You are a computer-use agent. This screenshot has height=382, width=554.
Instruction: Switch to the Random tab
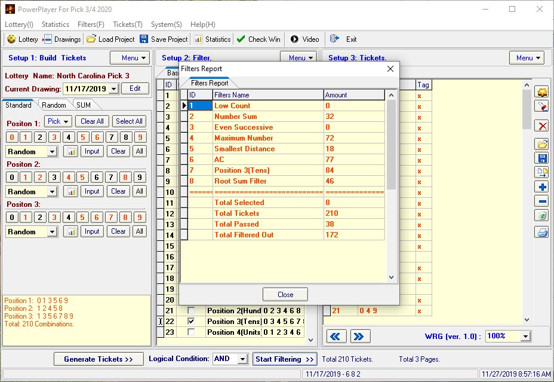tap(54, 105)
